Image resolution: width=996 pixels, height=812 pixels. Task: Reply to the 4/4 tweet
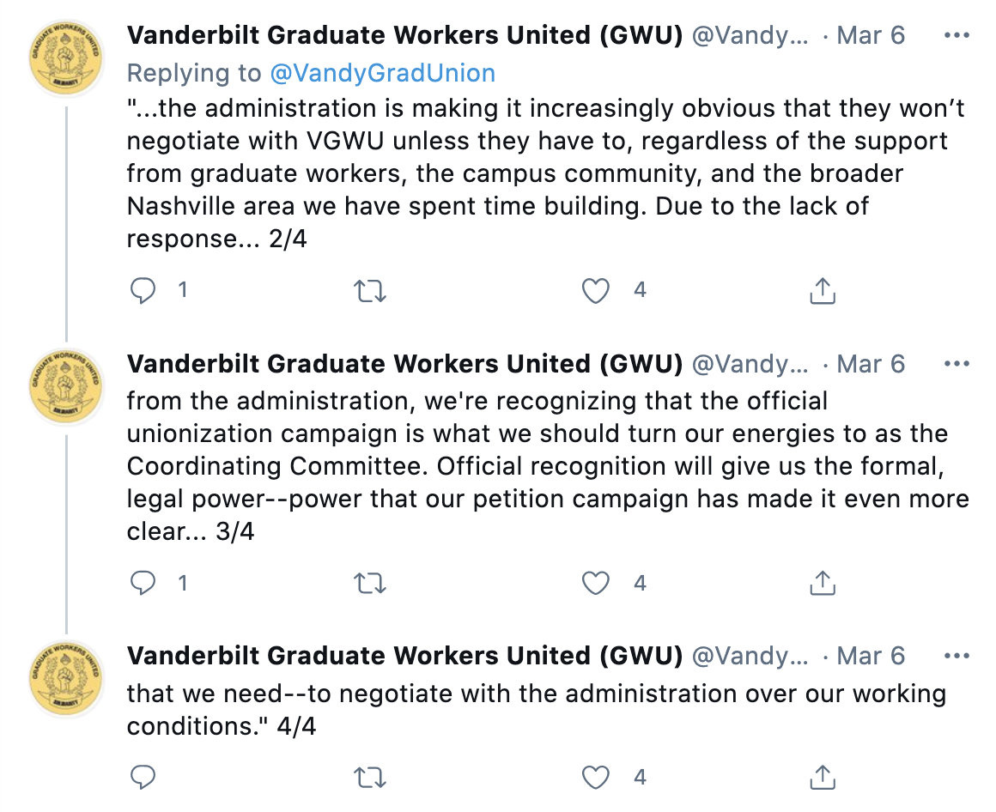click(143, 778)
